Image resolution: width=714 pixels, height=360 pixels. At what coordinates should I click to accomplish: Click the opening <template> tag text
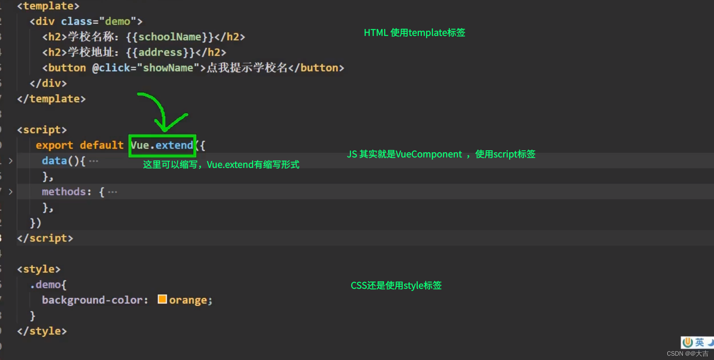[x=48, y=6]
